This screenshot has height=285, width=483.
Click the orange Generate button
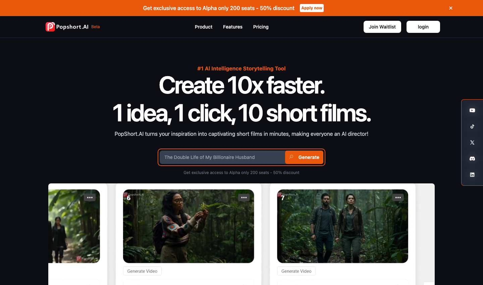304,157
